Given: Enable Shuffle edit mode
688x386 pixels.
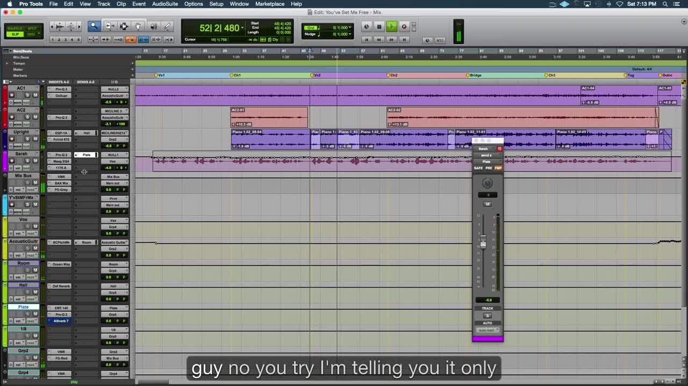Looking at the screenshot, I should click(x=15, y=28).
